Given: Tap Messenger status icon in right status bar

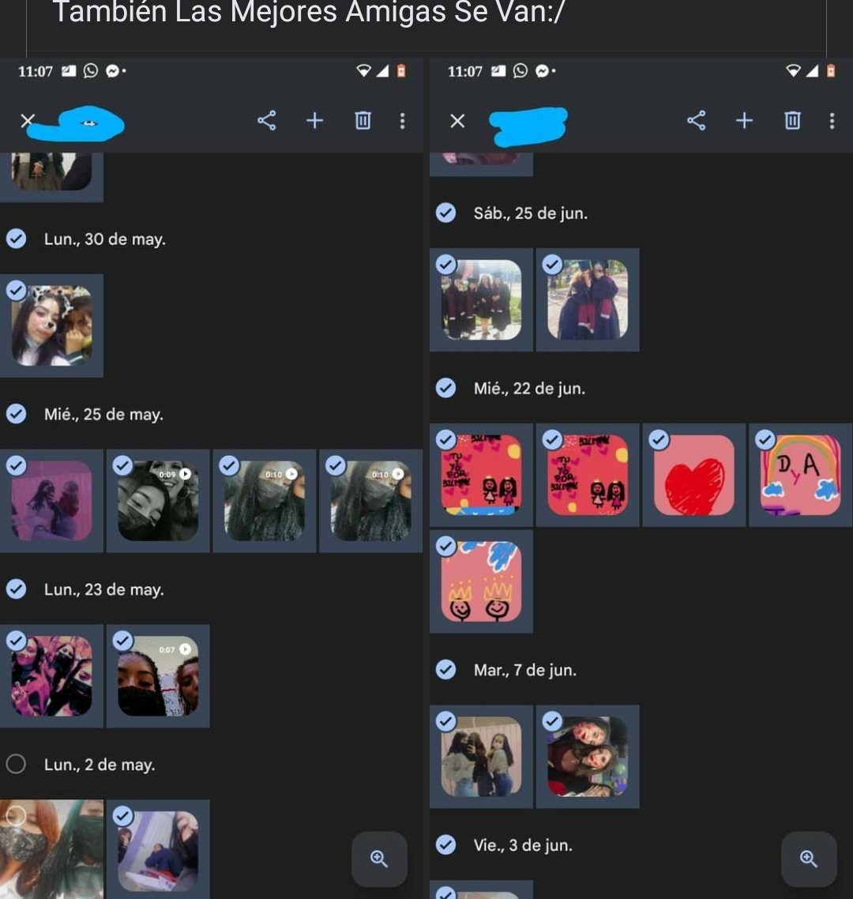Looking at the screenshot, I should (542, 71).
